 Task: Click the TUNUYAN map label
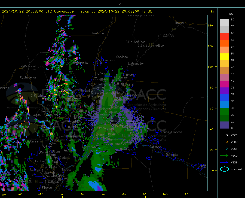click(x=63, y=180)
